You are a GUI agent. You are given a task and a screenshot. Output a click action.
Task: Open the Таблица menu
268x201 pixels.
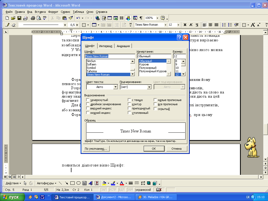click(x=78, y=12)
